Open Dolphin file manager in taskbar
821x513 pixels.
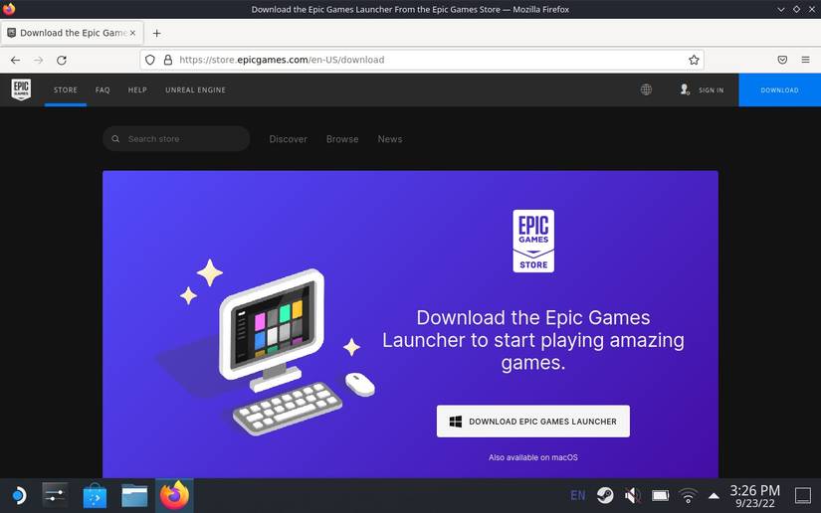134,495
